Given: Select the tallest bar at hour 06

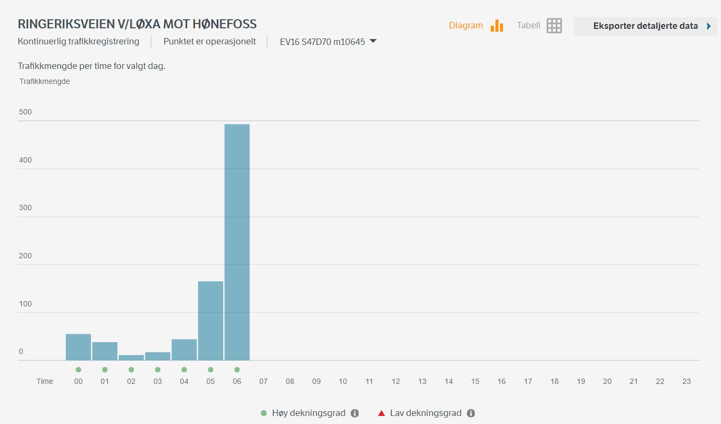Looking at the screenshot, I should pos(237,242).
